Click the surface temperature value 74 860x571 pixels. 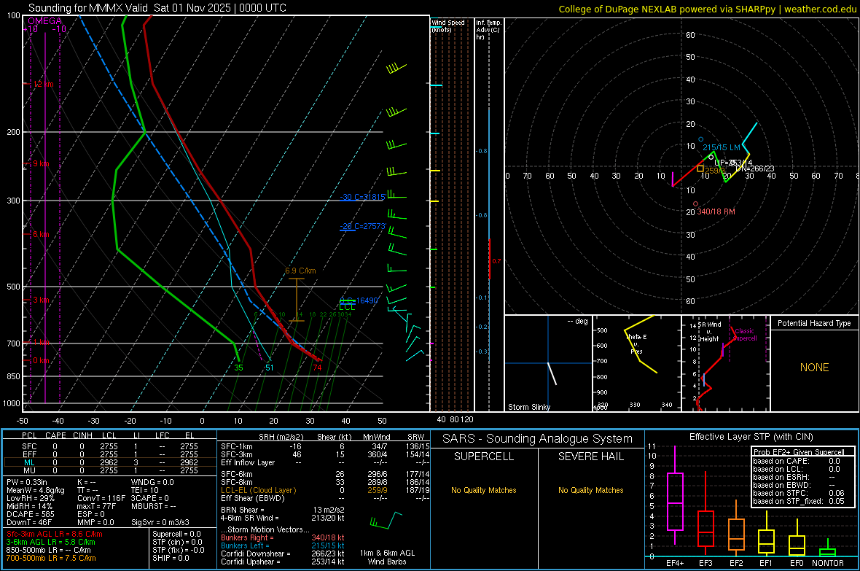pyautogui.click(x=317, y=368)
